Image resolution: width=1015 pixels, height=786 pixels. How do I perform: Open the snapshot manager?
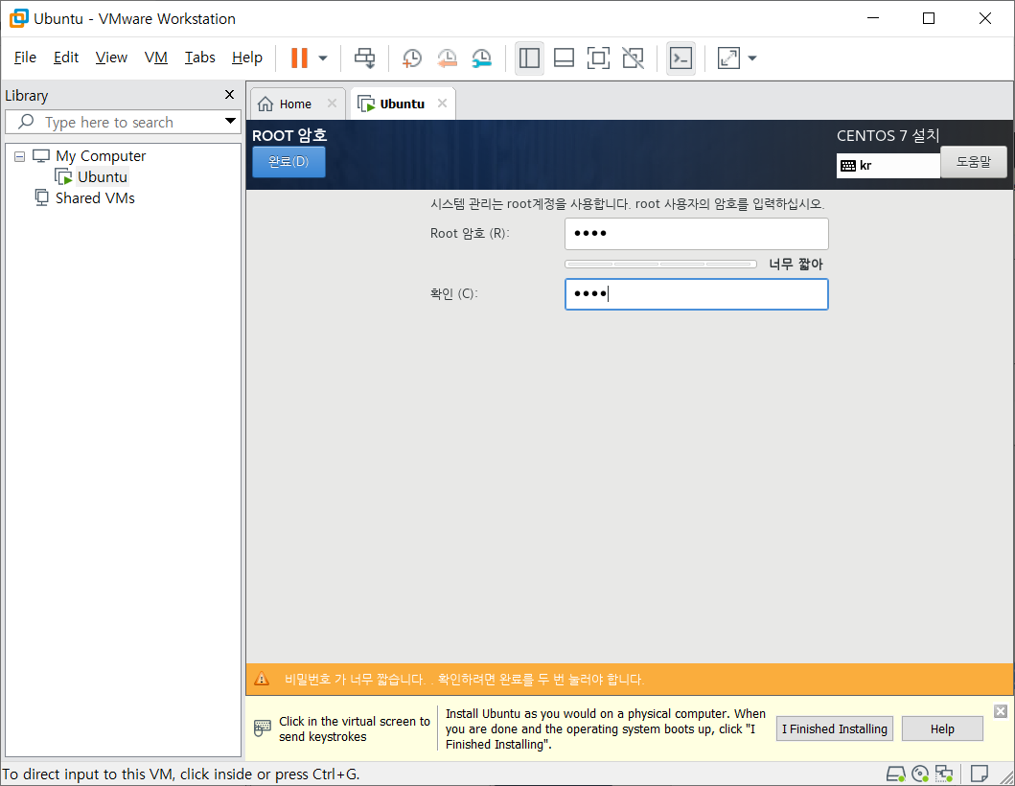481,58
